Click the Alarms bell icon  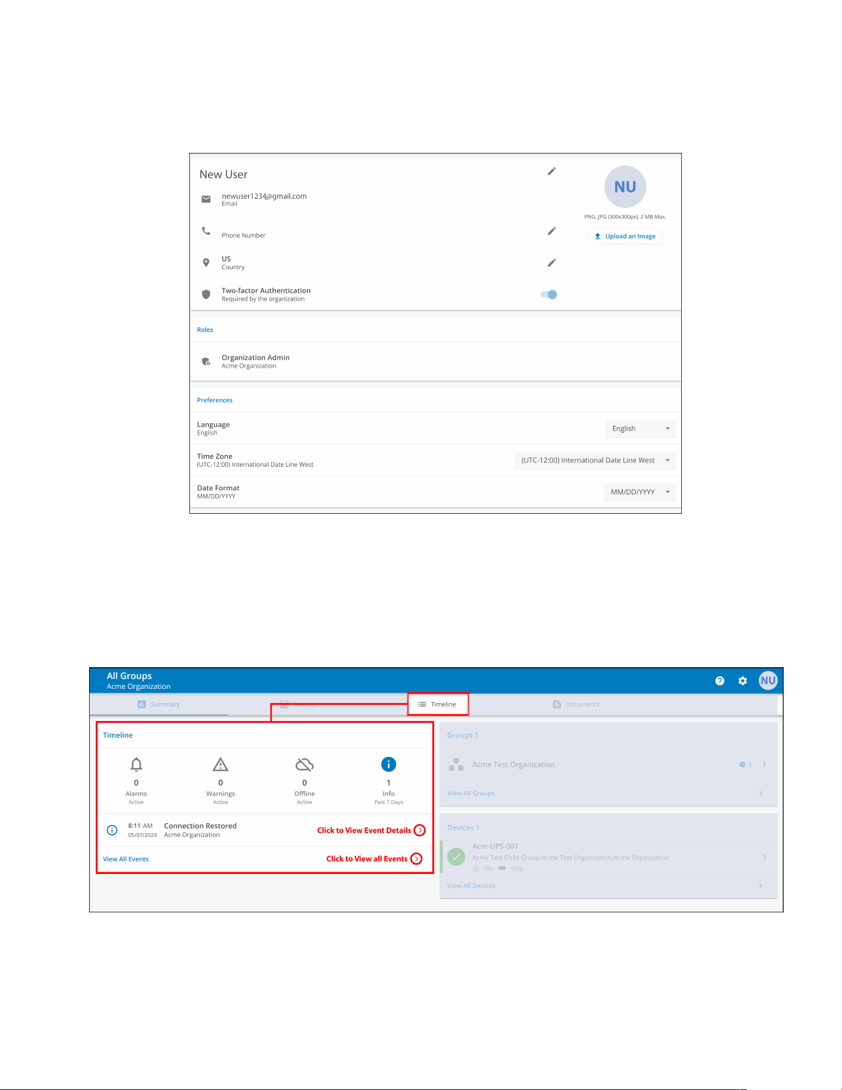tap(136, 764)
